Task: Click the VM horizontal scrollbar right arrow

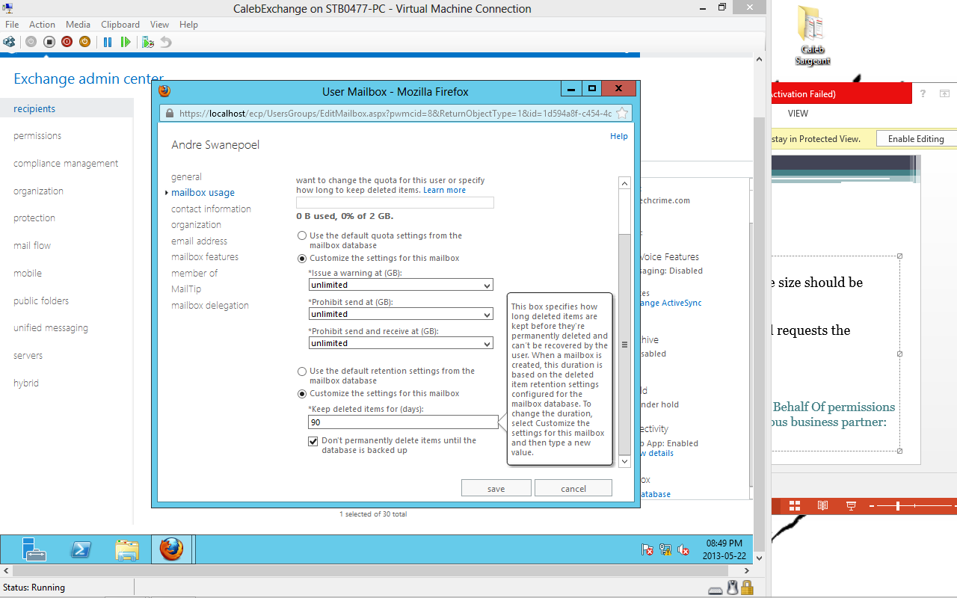Action: 748,572
